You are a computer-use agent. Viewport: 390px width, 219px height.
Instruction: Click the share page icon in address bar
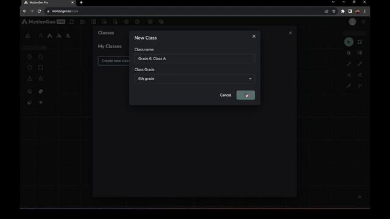point(327,11)
